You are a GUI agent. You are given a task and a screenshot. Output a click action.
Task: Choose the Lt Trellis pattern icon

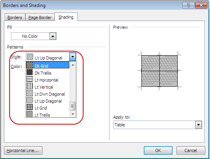tap(30, 114)
